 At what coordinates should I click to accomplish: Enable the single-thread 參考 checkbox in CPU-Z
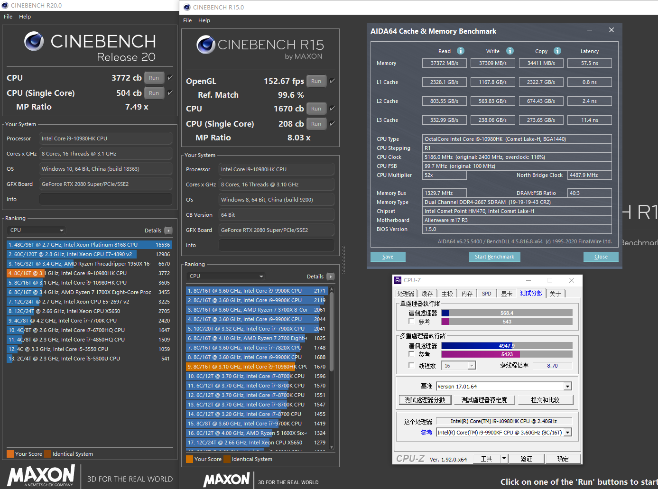(411, 321)
